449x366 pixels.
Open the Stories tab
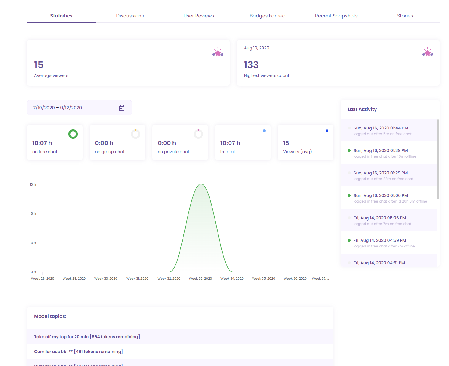click(x=405, y=16)
